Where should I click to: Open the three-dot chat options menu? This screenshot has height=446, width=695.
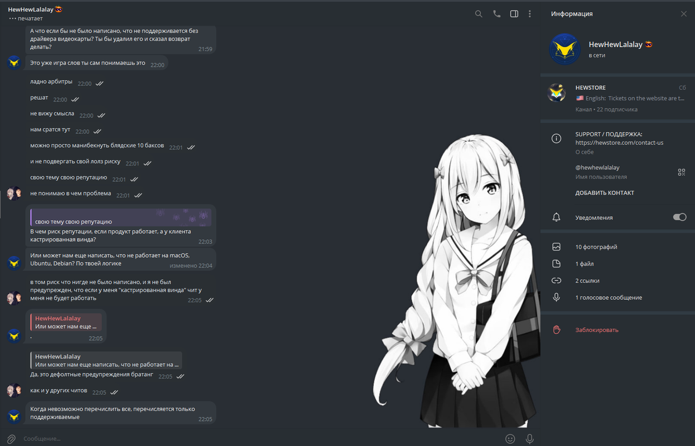click(530, 14)
